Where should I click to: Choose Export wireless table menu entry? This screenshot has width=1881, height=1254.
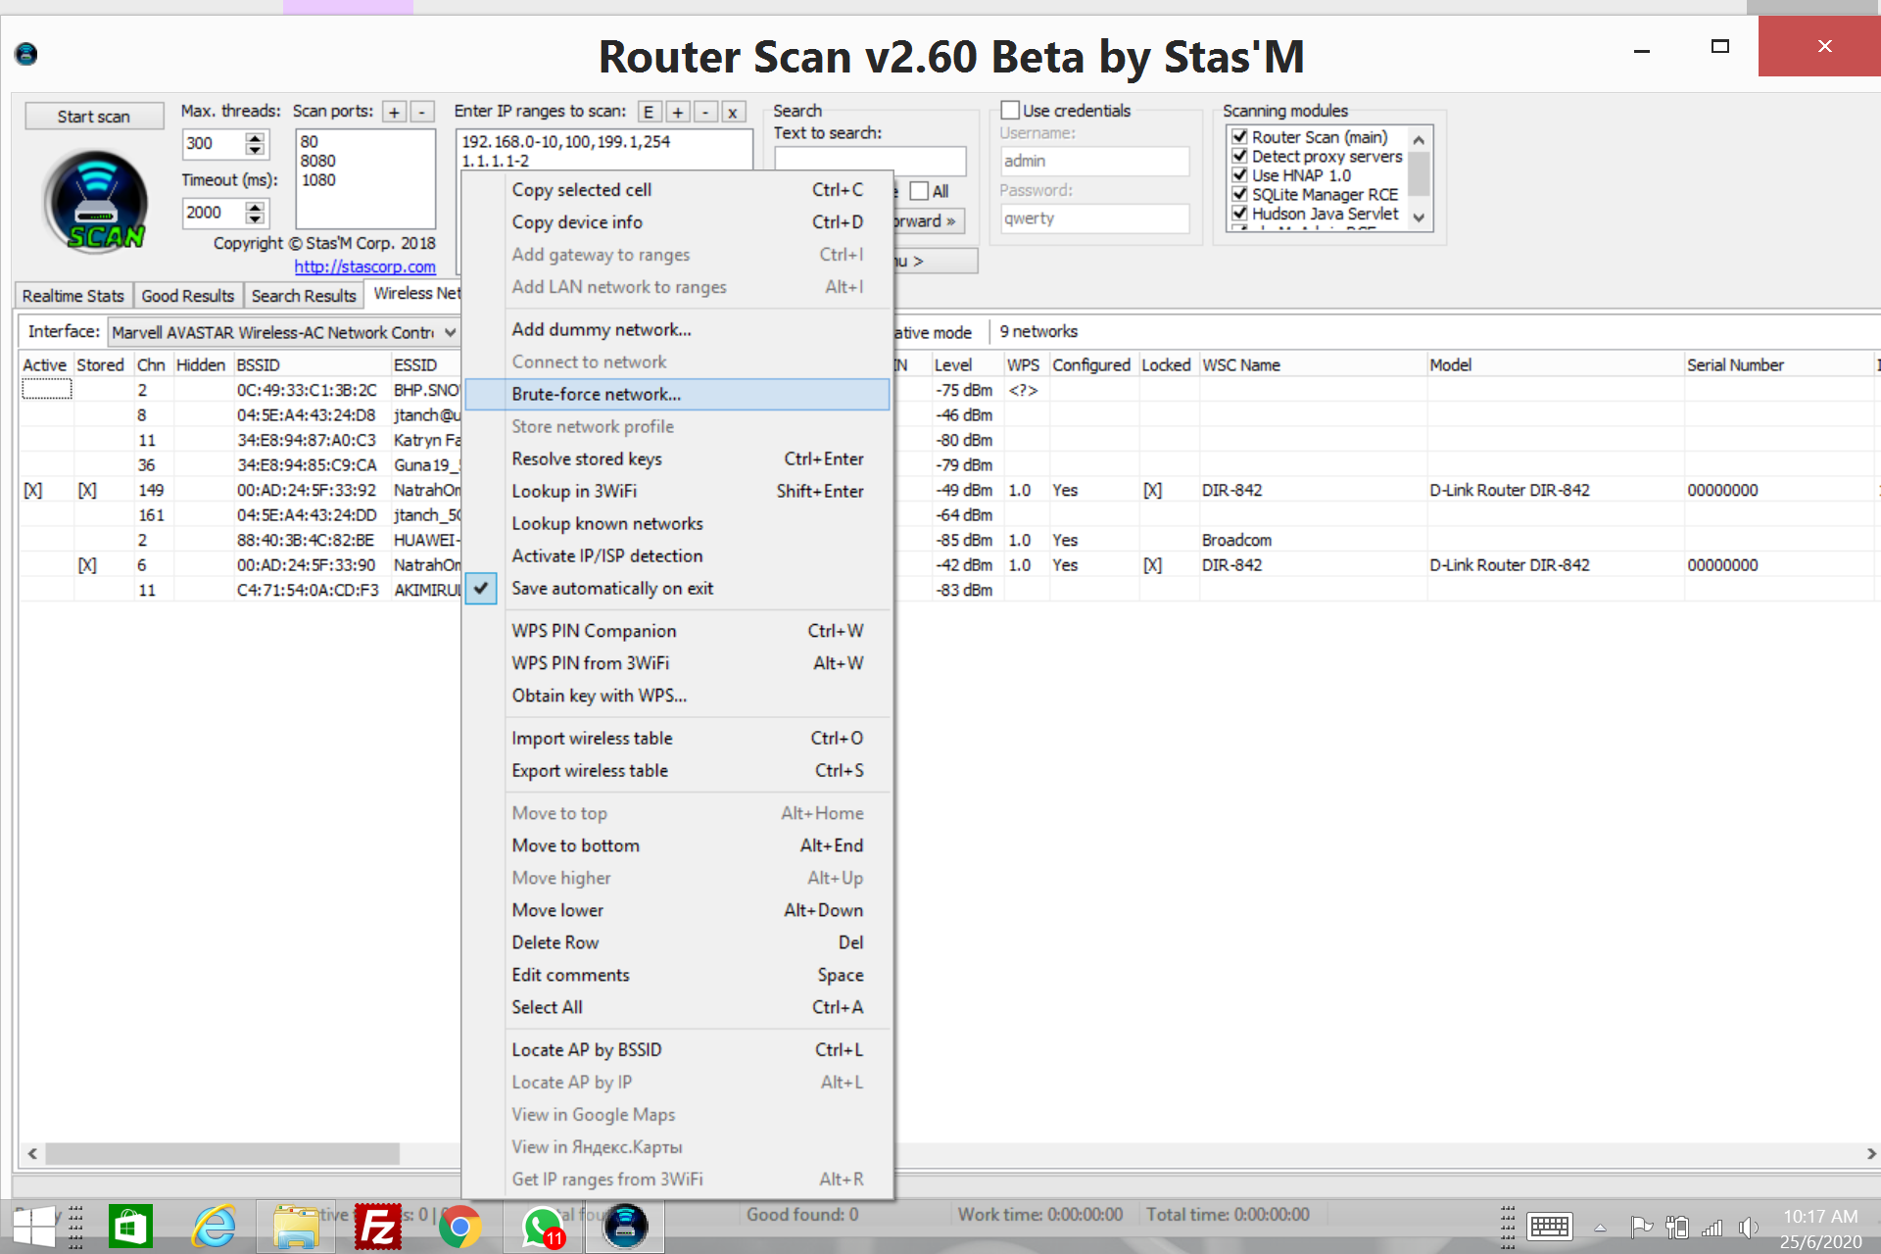(x=678, y=771)
